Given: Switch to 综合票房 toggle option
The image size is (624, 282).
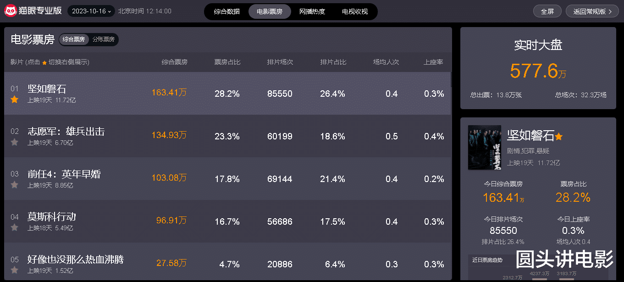Looking at the screenshot, I should [x=74, y=40].
